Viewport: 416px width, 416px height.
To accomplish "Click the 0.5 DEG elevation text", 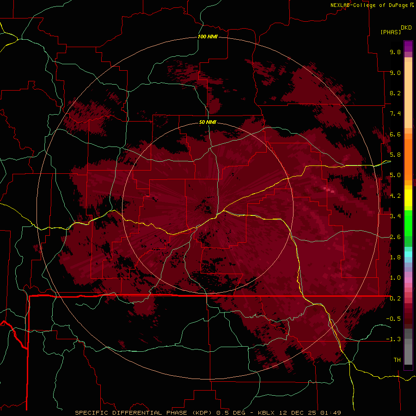I will coord(231,413).
